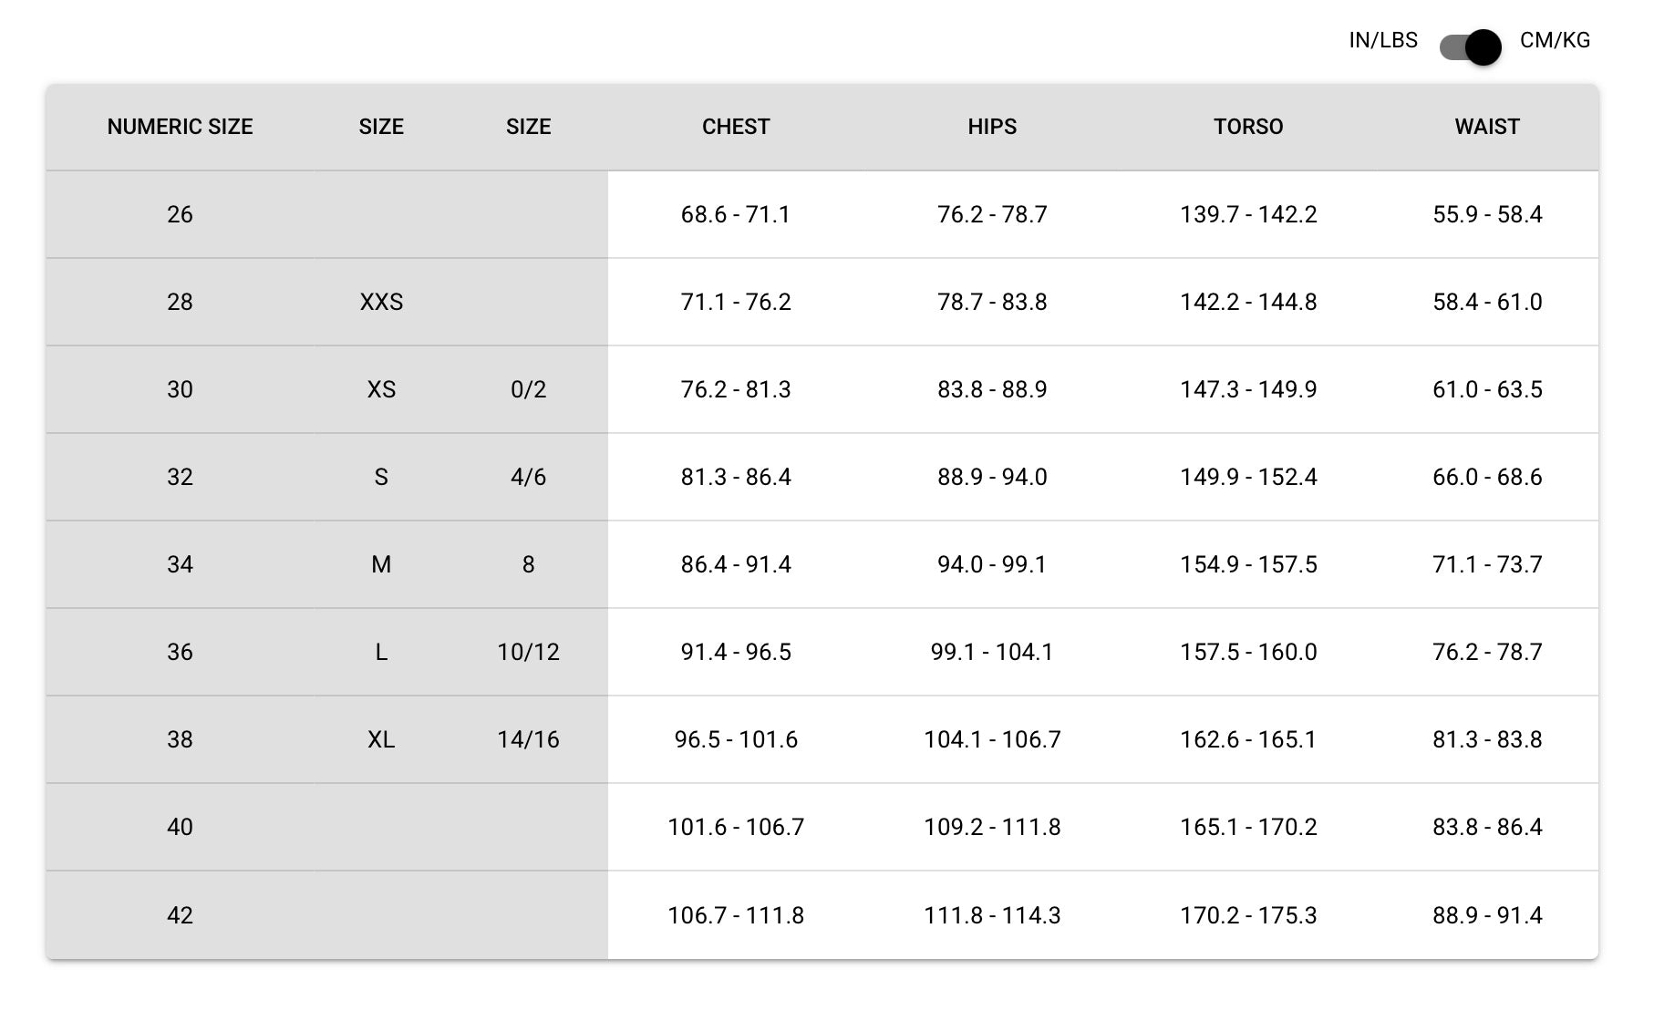Select the XXS size cell
Image resolution: width=1654 pixels, height=1021 pixels.
381,302
